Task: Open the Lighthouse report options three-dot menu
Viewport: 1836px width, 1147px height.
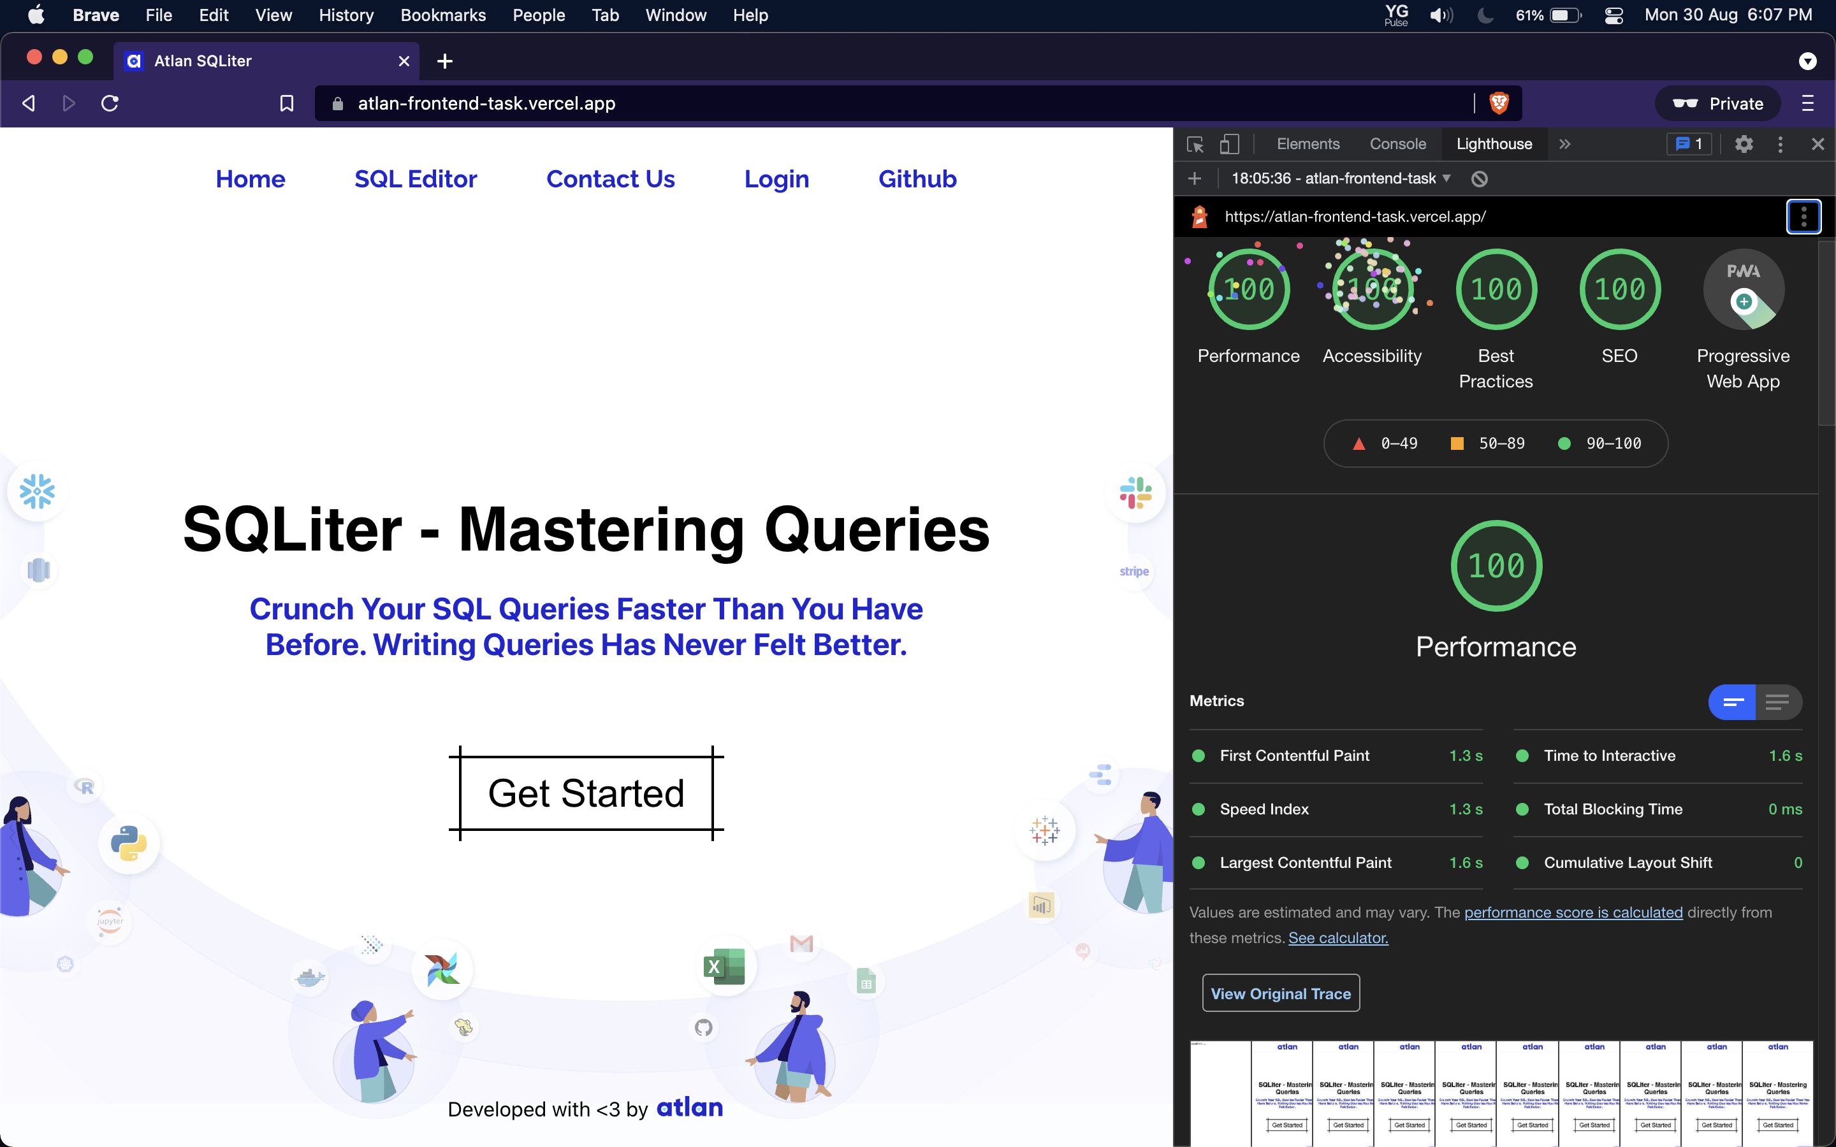Action: tap(1804, 216)
